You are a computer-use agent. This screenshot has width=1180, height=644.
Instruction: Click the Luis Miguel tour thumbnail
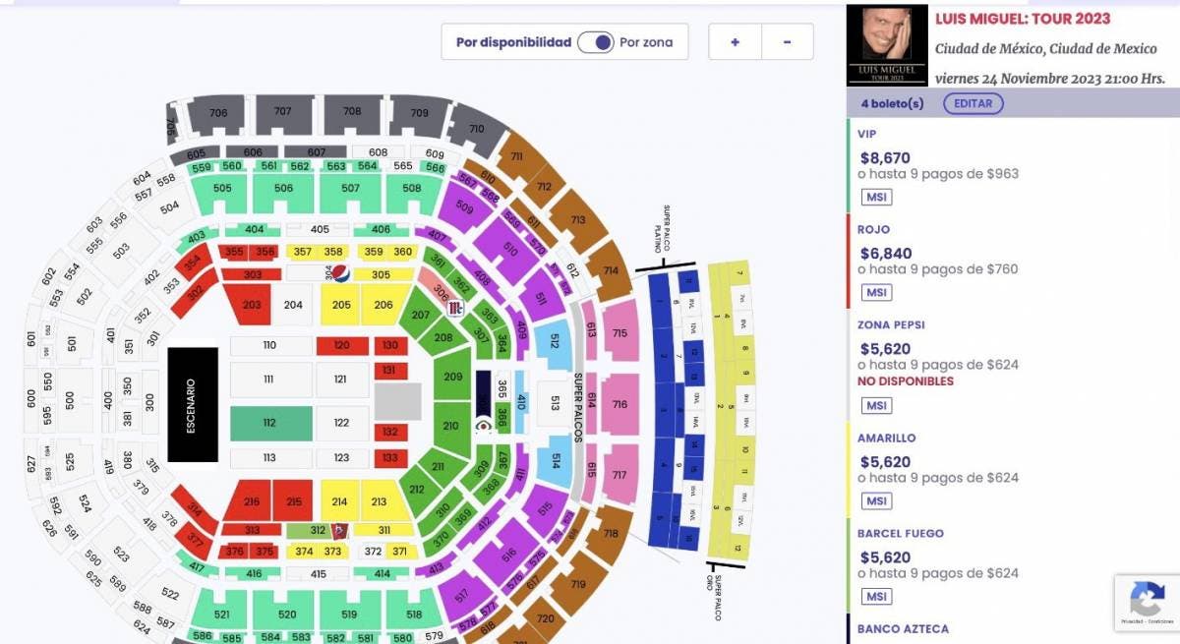[888, 45]
